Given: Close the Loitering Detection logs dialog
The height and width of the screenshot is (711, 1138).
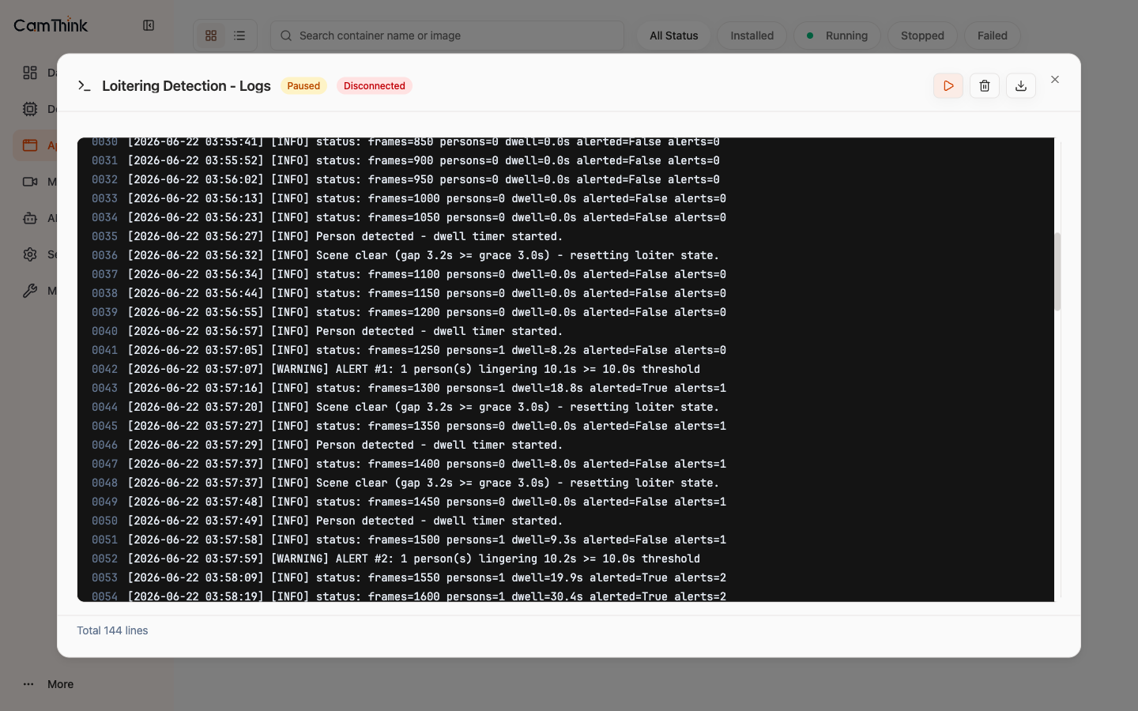Looking at the screenshot, I should click(1055, 80).
